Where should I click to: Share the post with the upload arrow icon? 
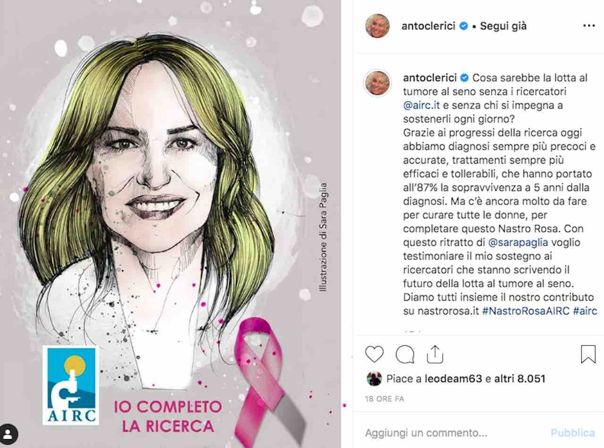click(435, 354)
